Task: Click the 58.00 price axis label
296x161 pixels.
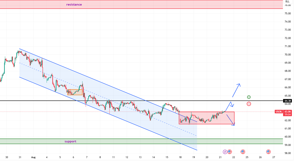Action: click(x=288, y=153)
